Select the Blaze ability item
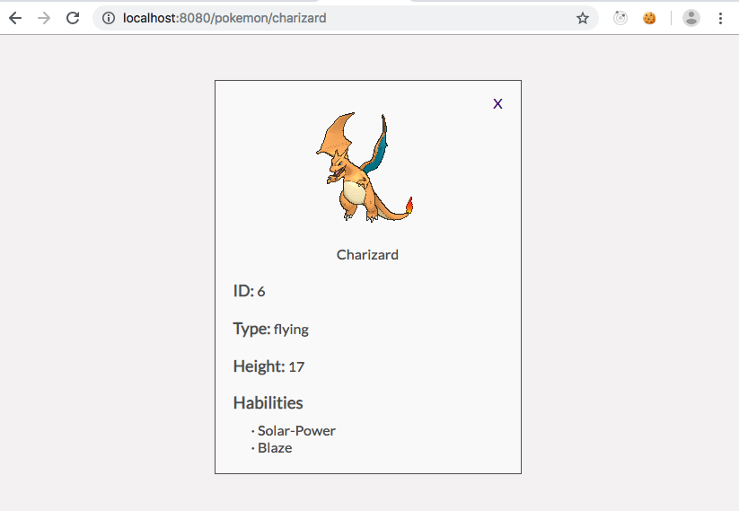The image size is (739, 511). [275, 448]
